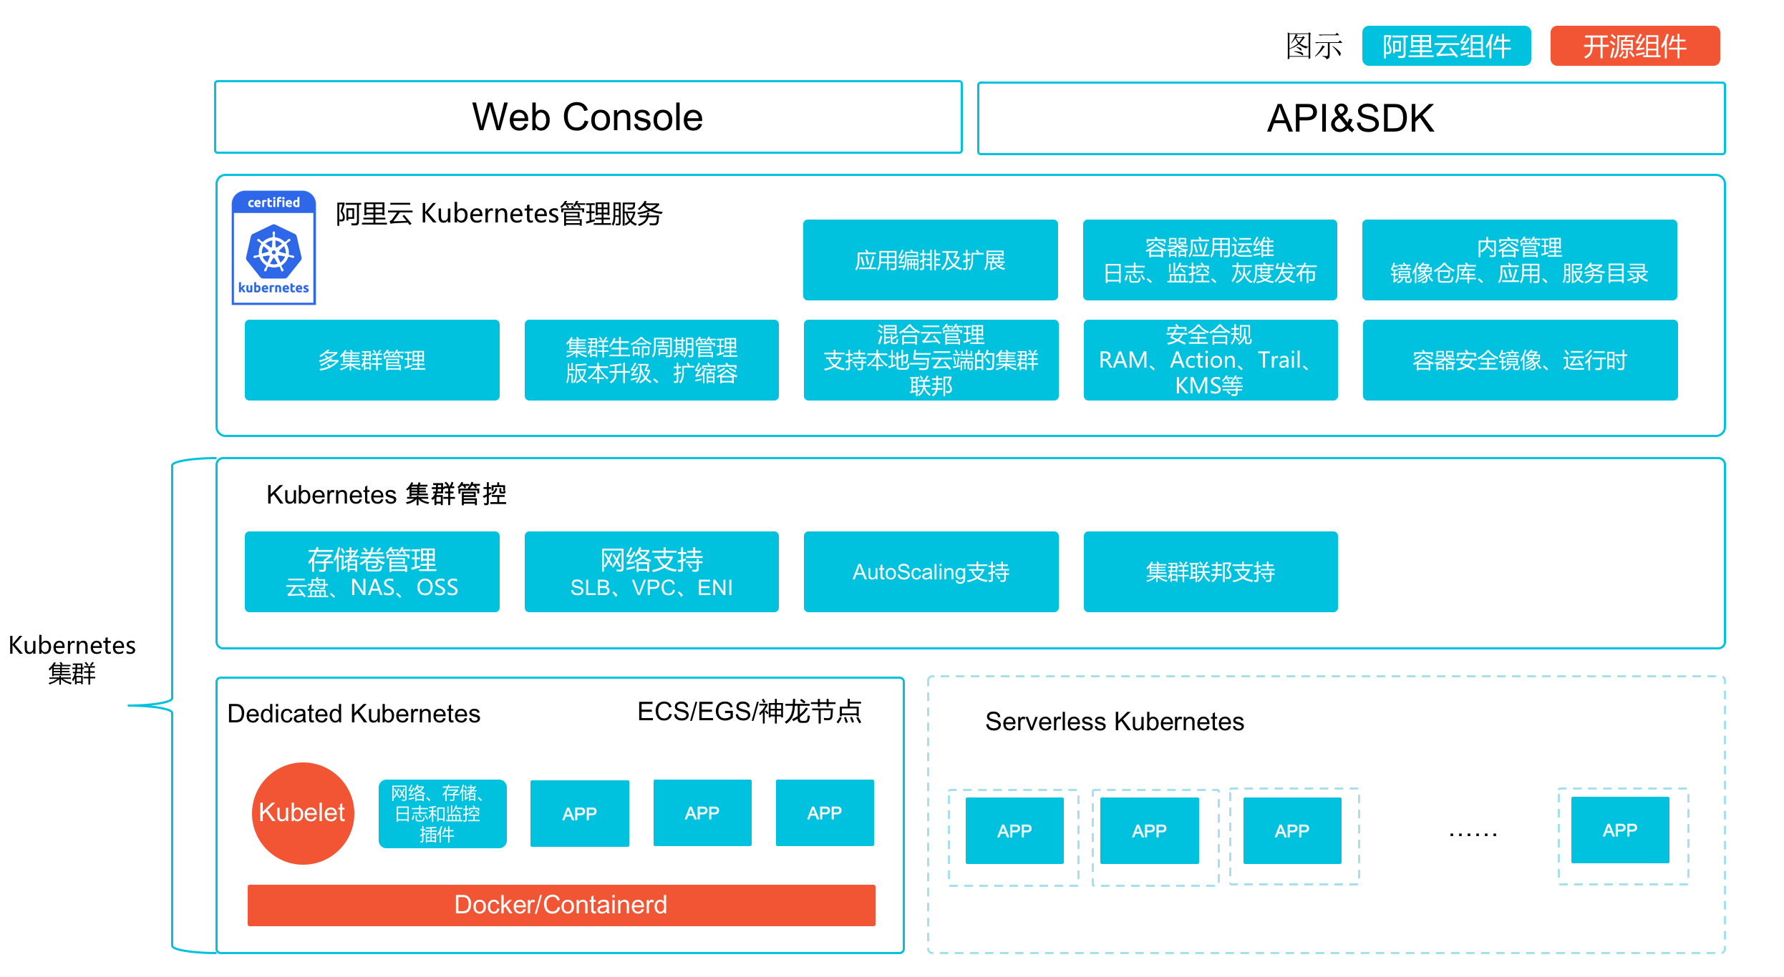Click the 混合云管理 block

(931, 360)
